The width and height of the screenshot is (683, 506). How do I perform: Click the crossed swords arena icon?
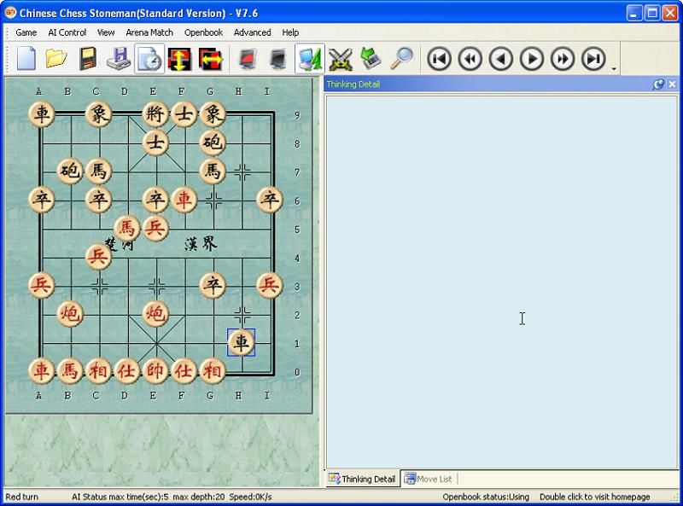(x=340, y=58)
